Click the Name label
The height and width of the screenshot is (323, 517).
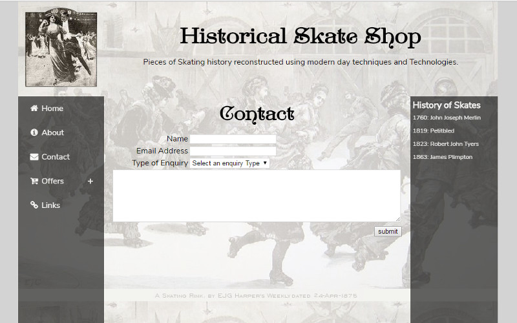[177, 139]
